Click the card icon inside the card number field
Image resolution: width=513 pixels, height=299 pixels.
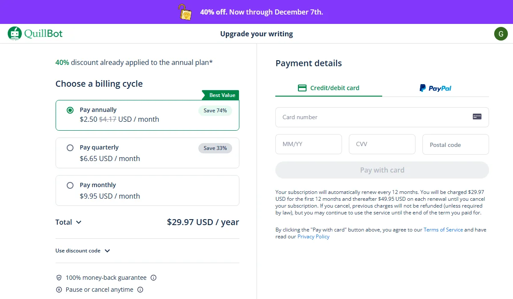pos(477,116)
